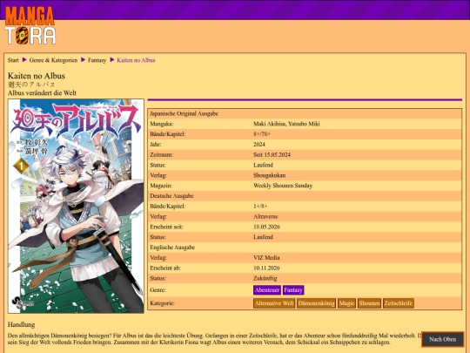Image resolution: width=470 pixels, height=353 pixels.
Task: Click the Japanische Original Ausgabe header
Action: [x=184, y=113]
